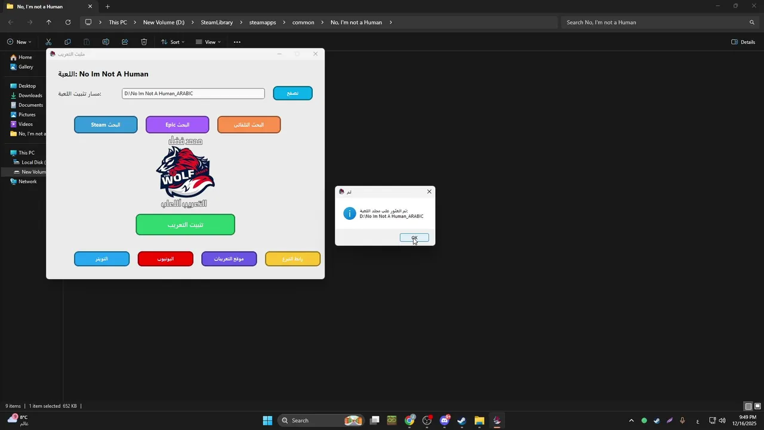Click the orange automatic search button
Viewport: 764px width, 430px height.
pyautogui.click(x=249, y=125)
